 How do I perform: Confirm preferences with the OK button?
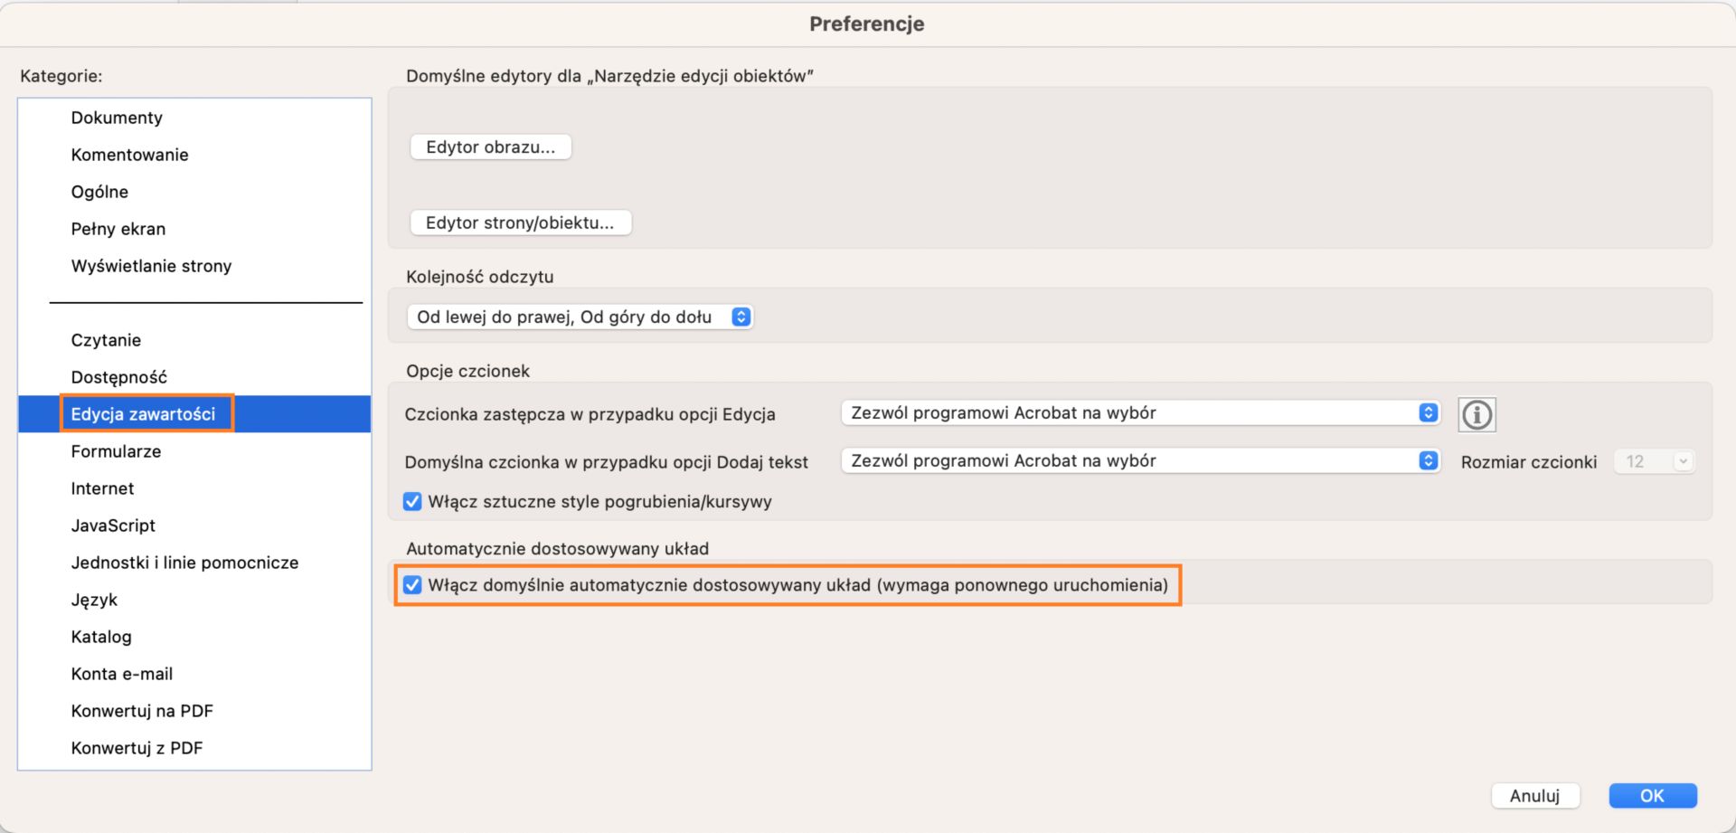click(x=1652, y=796)
